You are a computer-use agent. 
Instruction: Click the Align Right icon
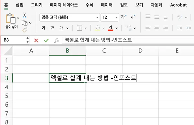[166, 28]
